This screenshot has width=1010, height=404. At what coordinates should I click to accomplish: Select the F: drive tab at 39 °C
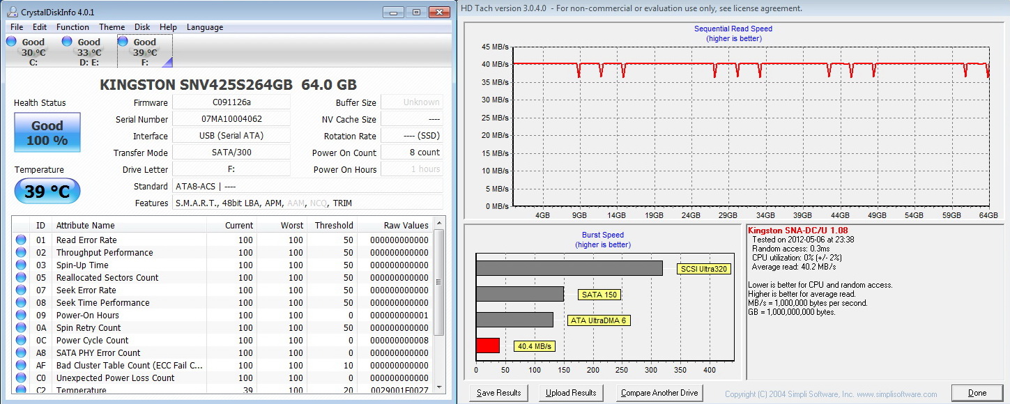(x=144, y=52)
